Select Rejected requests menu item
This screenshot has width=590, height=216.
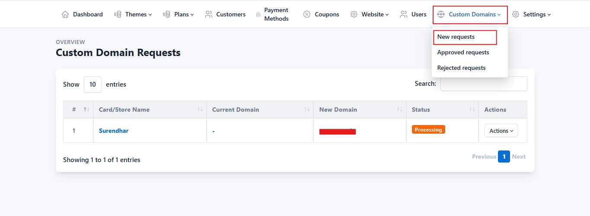[461, 68]
